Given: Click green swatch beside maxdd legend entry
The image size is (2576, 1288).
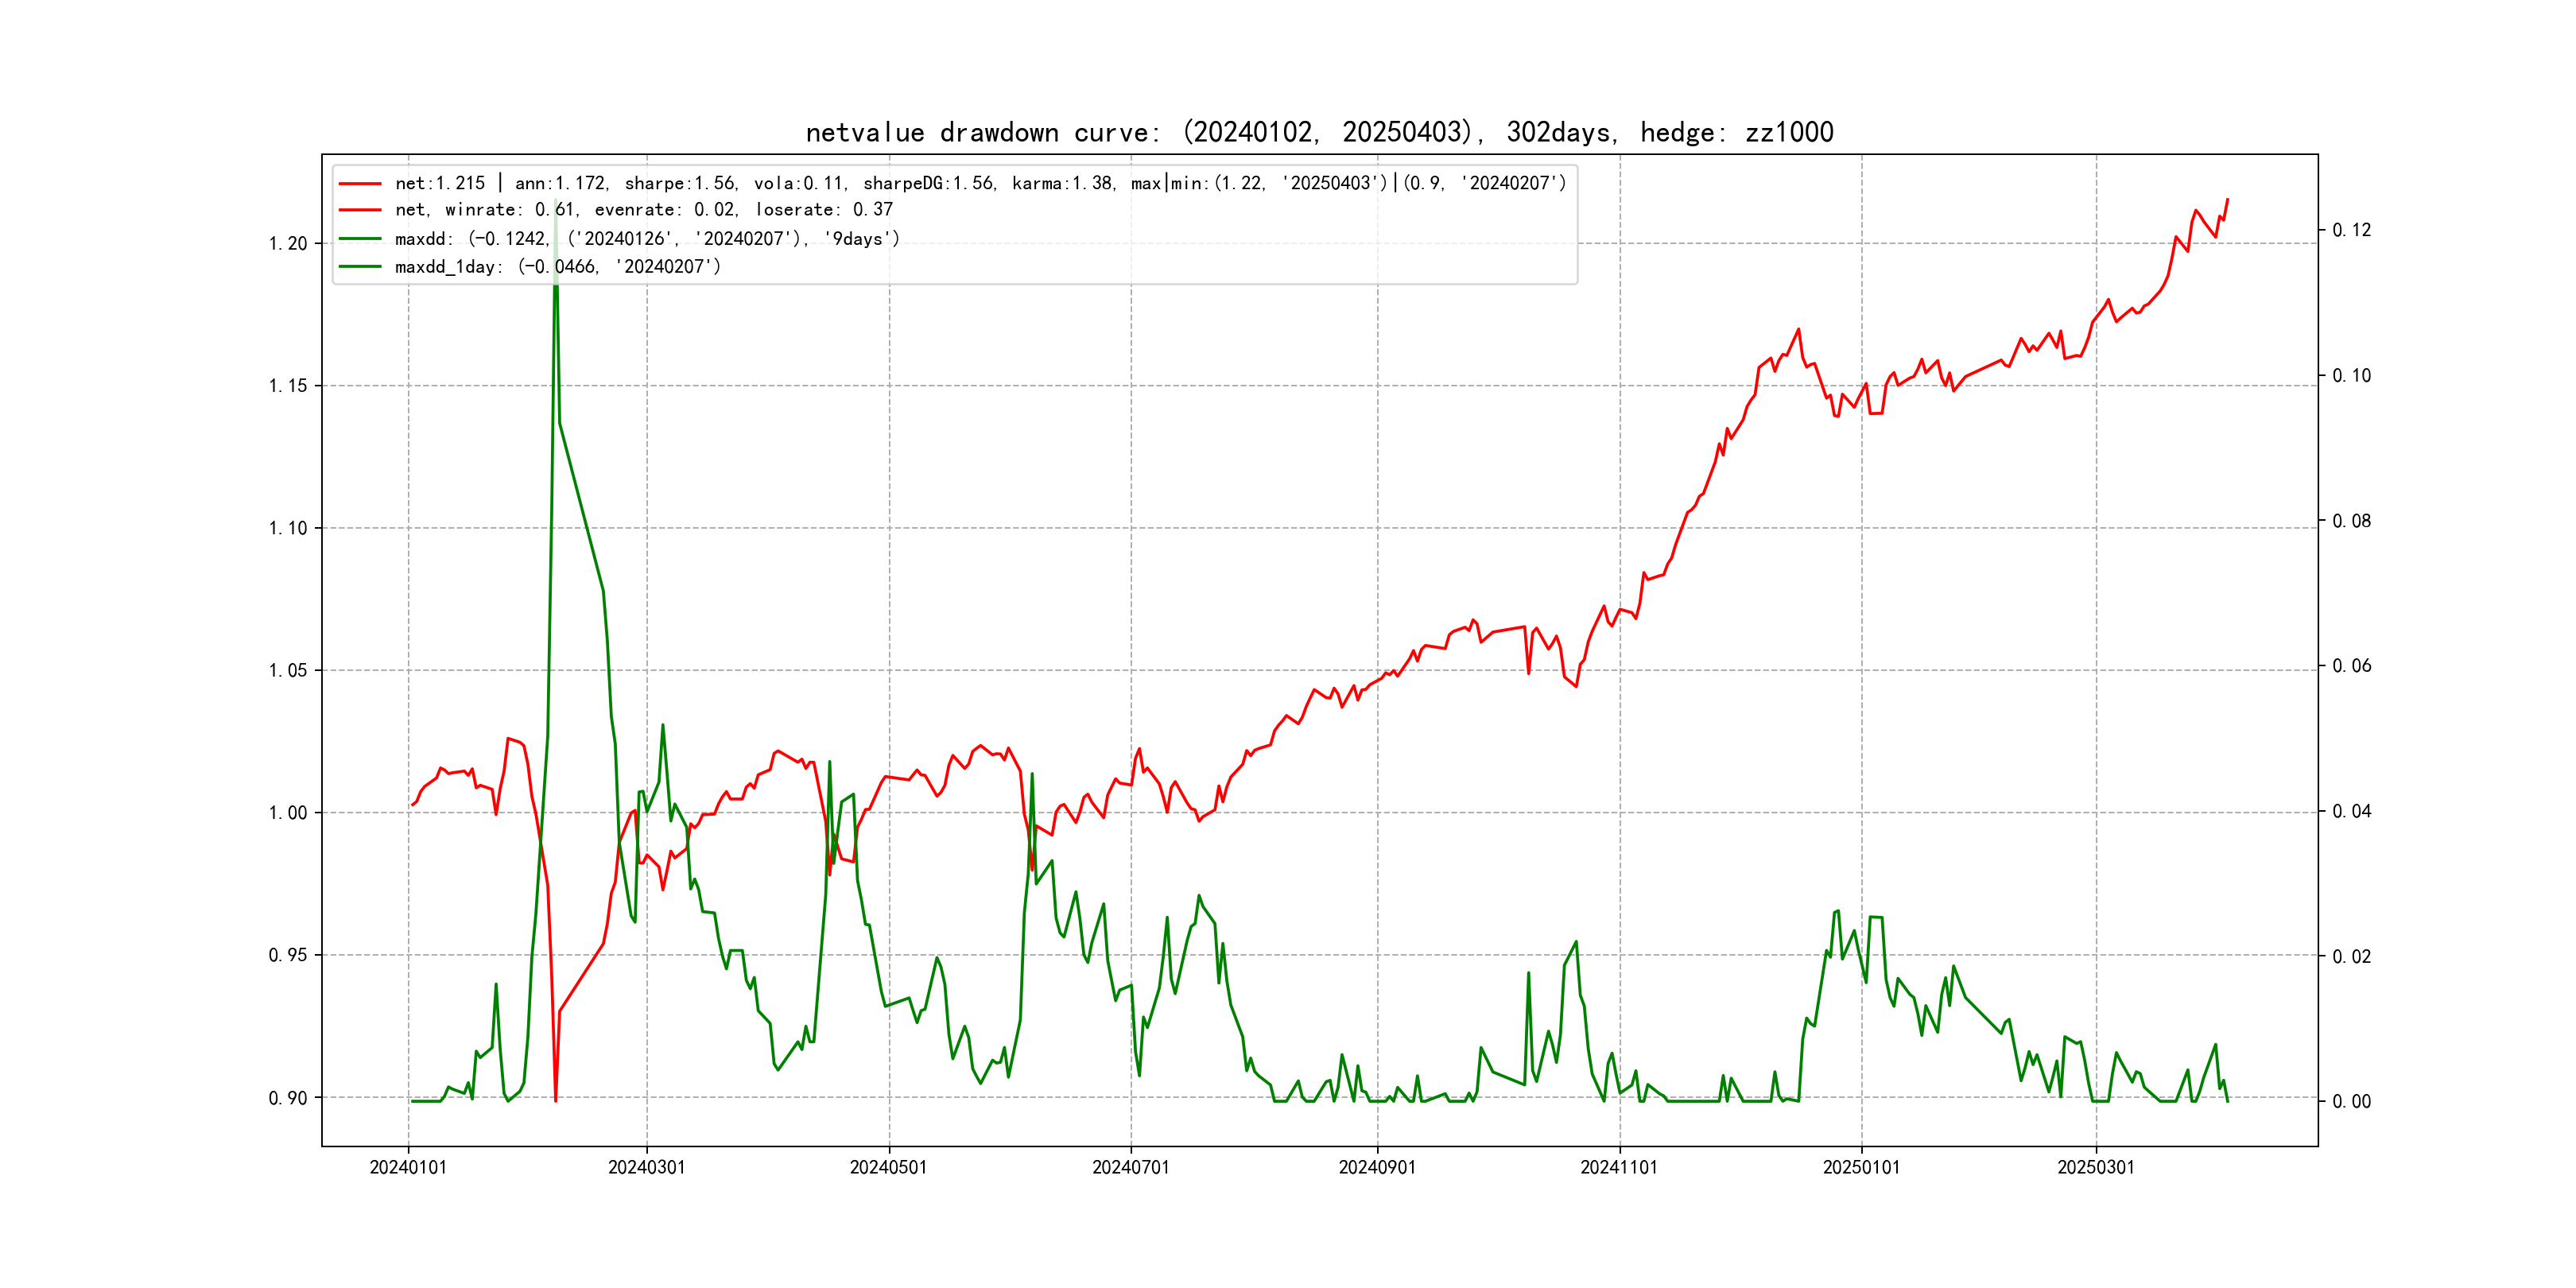Looking at the screenshot, I should (360, 239).
